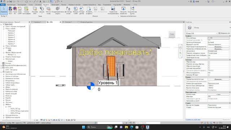This screenshot has height=130, width=231.
Task: Toggle Обрезать вид checkbox
Action: point(209,62)
